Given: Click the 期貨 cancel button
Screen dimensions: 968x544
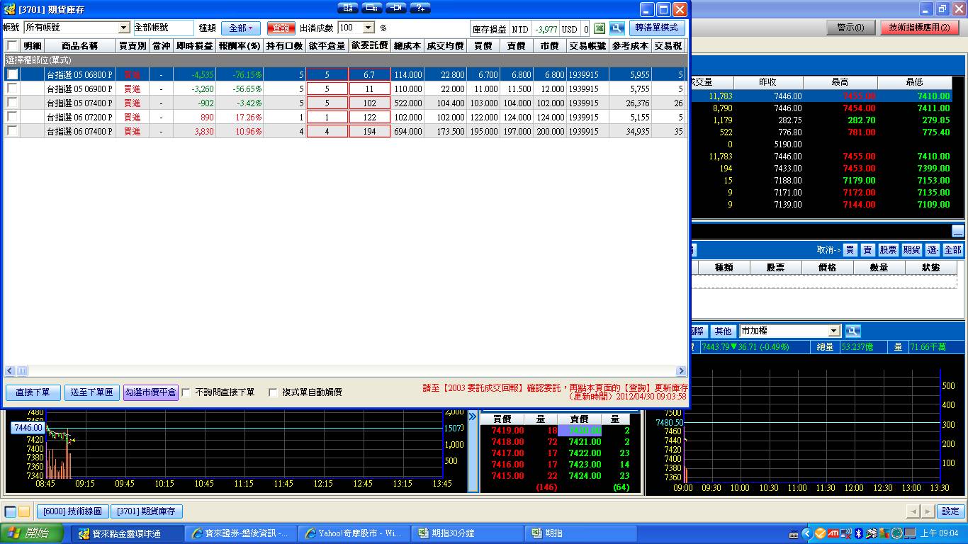Looking at the screenshot, I should (x=911, y=250).
